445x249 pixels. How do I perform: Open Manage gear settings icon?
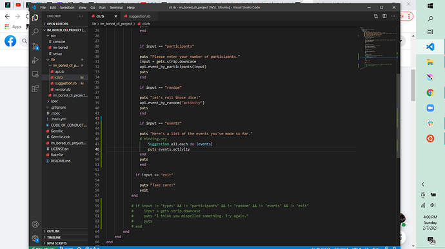point(35,239)
